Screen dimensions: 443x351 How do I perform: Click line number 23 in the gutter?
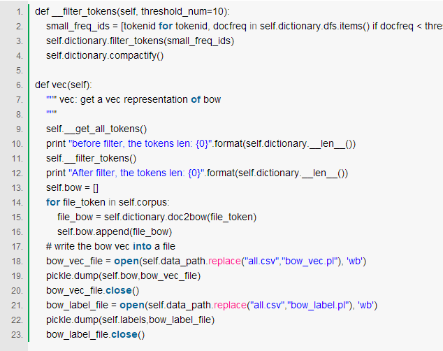(17, 334)
